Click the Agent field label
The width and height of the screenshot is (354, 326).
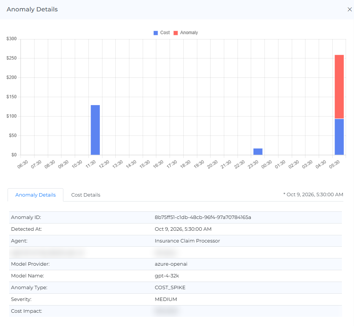coord(19,241)
